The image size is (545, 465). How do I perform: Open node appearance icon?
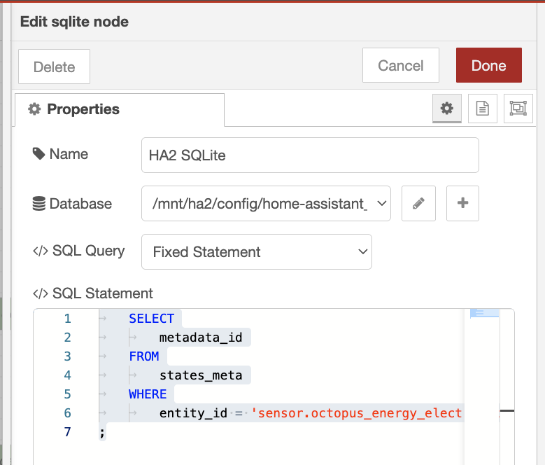(x=518, y=109)
